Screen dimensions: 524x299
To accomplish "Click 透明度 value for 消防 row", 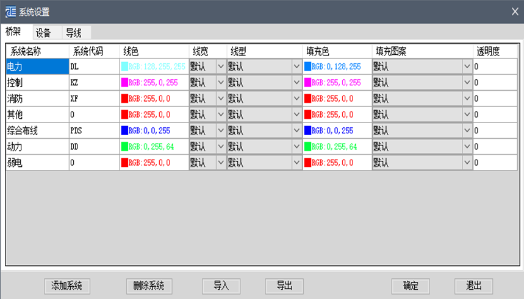I will click(495, 99).
